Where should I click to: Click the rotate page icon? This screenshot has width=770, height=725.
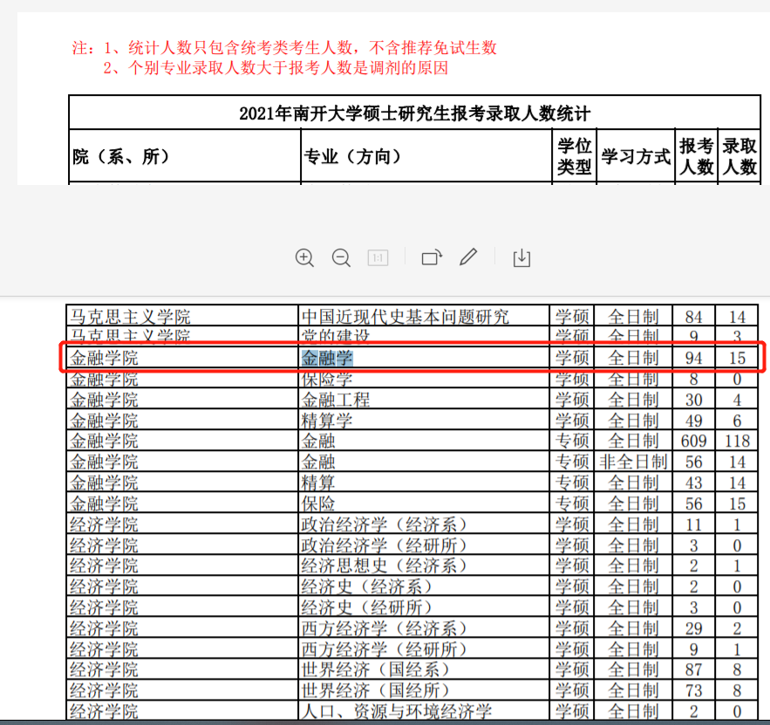coord(432,257)
